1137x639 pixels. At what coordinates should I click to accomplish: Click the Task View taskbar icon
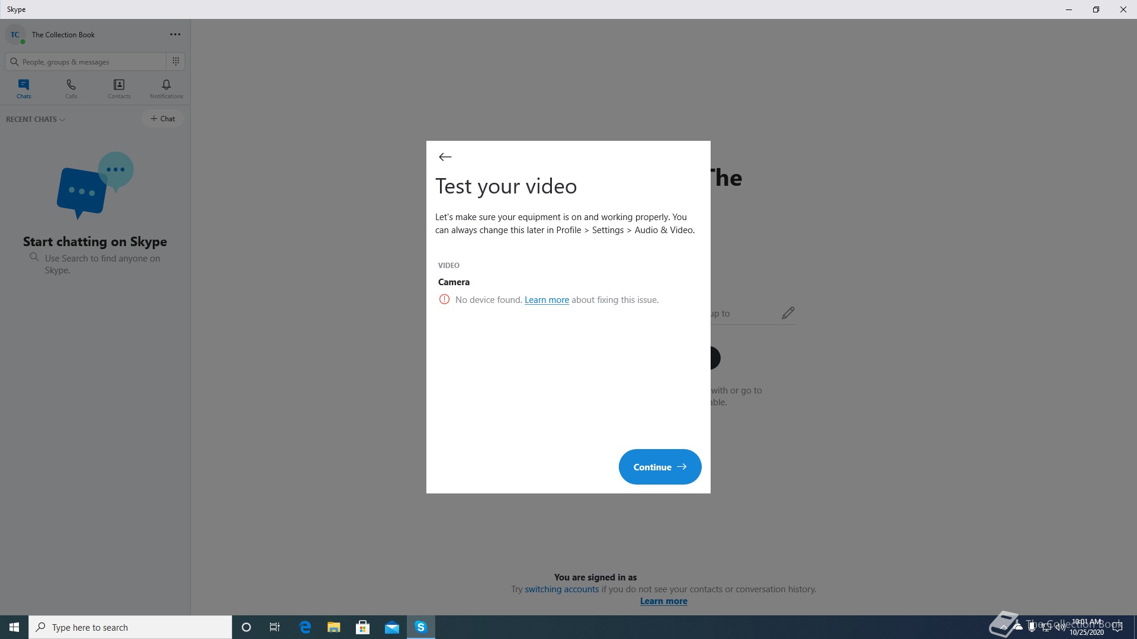pyautogui.click(x=275, y=627)
